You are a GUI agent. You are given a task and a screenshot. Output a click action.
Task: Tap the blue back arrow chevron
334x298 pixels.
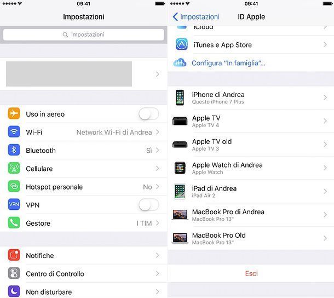click(x=175, y=16)
